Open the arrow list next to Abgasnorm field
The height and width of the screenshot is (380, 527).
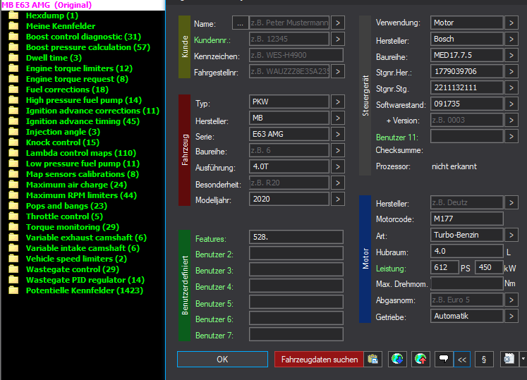pyautogui.click(x=511, y=300)
